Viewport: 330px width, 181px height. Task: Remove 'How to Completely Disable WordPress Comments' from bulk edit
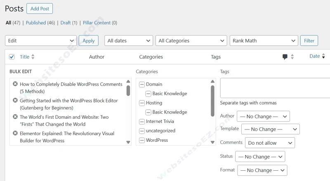point(15,84)
